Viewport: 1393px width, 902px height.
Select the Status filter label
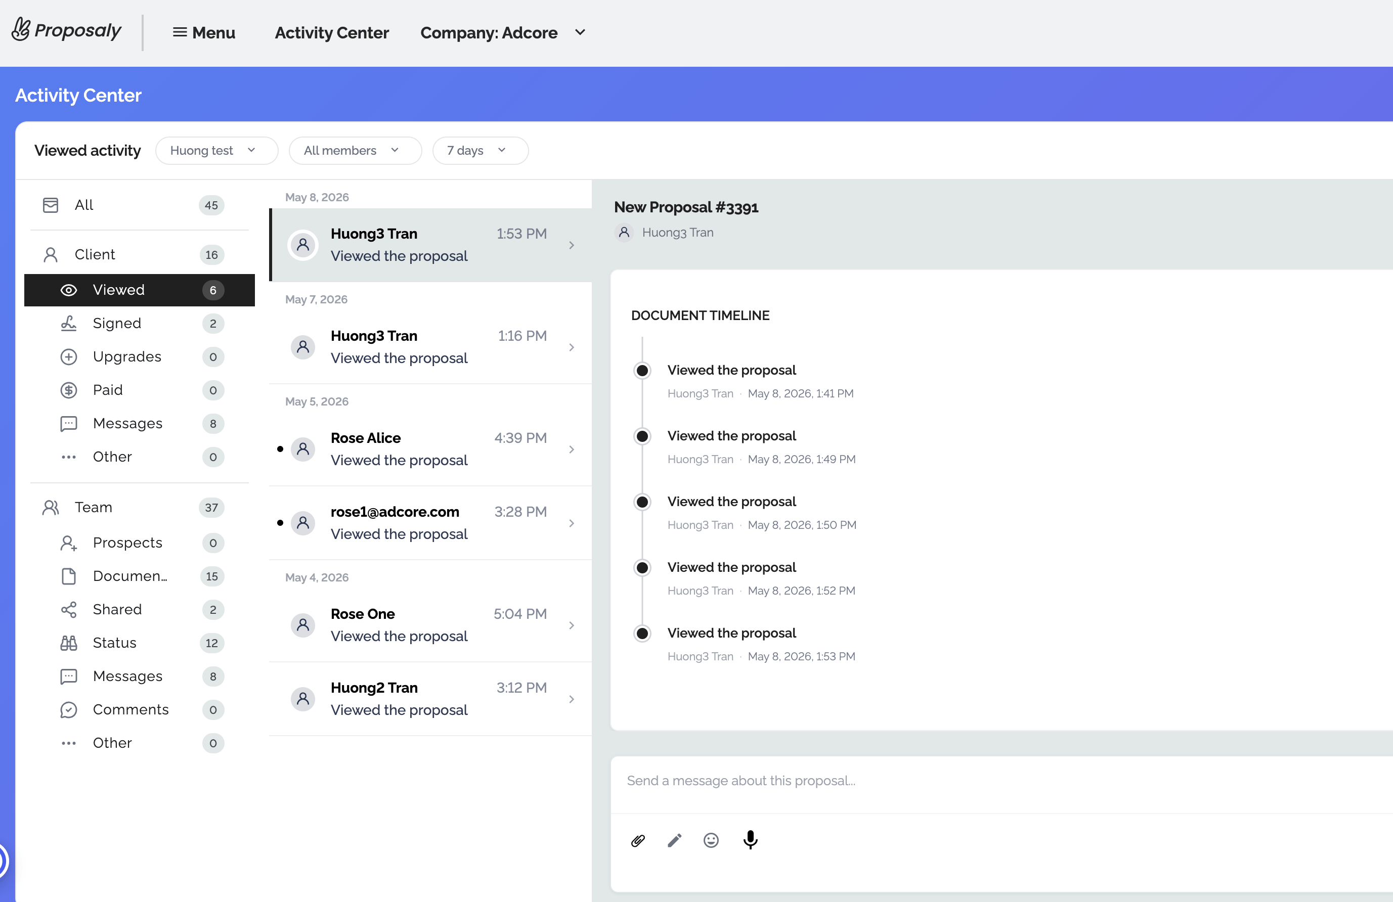point(115,643)
